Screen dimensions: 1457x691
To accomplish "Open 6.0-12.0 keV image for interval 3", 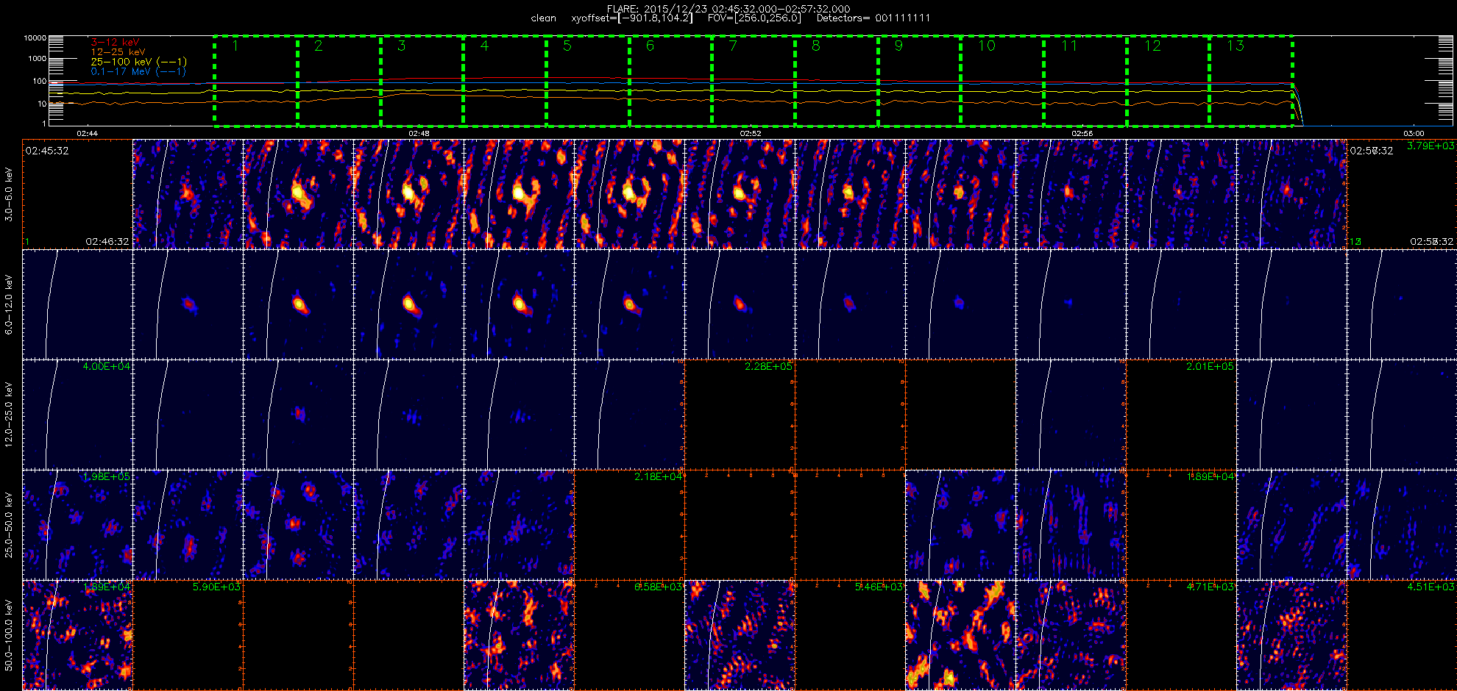I will (x=298, y=304).
